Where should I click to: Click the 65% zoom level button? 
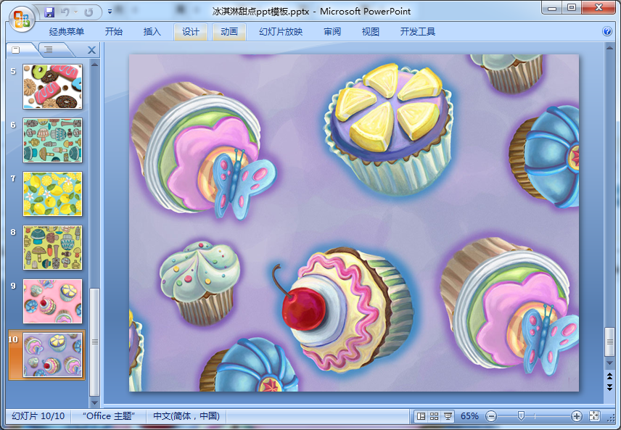tap(469, 416)
